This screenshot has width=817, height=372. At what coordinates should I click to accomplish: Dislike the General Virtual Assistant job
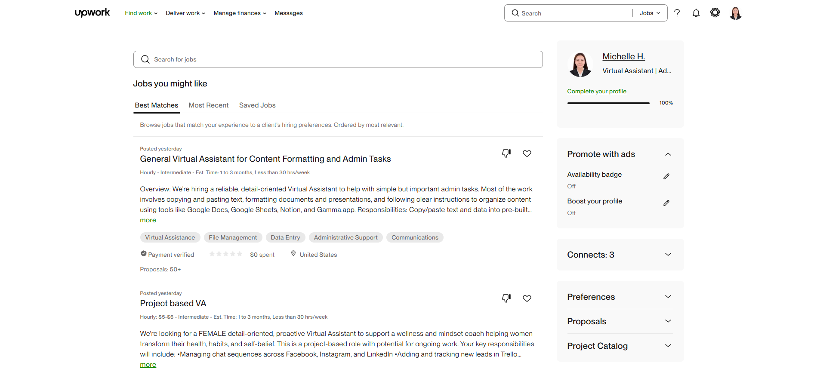point(506,154)
